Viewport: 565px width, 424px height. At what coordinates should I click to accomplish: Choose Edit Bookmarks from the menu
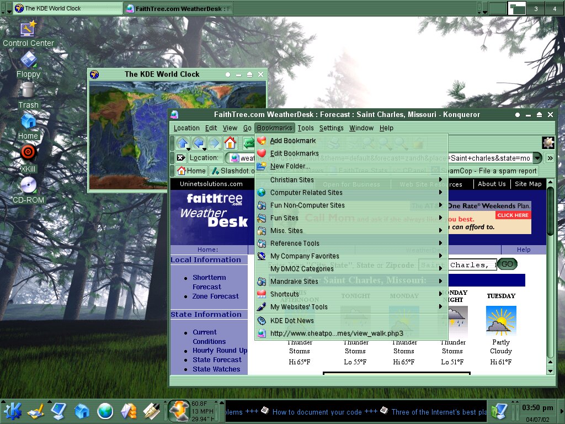coord(351,153)
